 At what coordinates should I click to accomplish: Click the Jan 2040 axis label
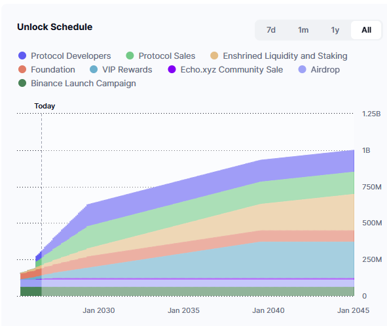click(x=268, y=310)
